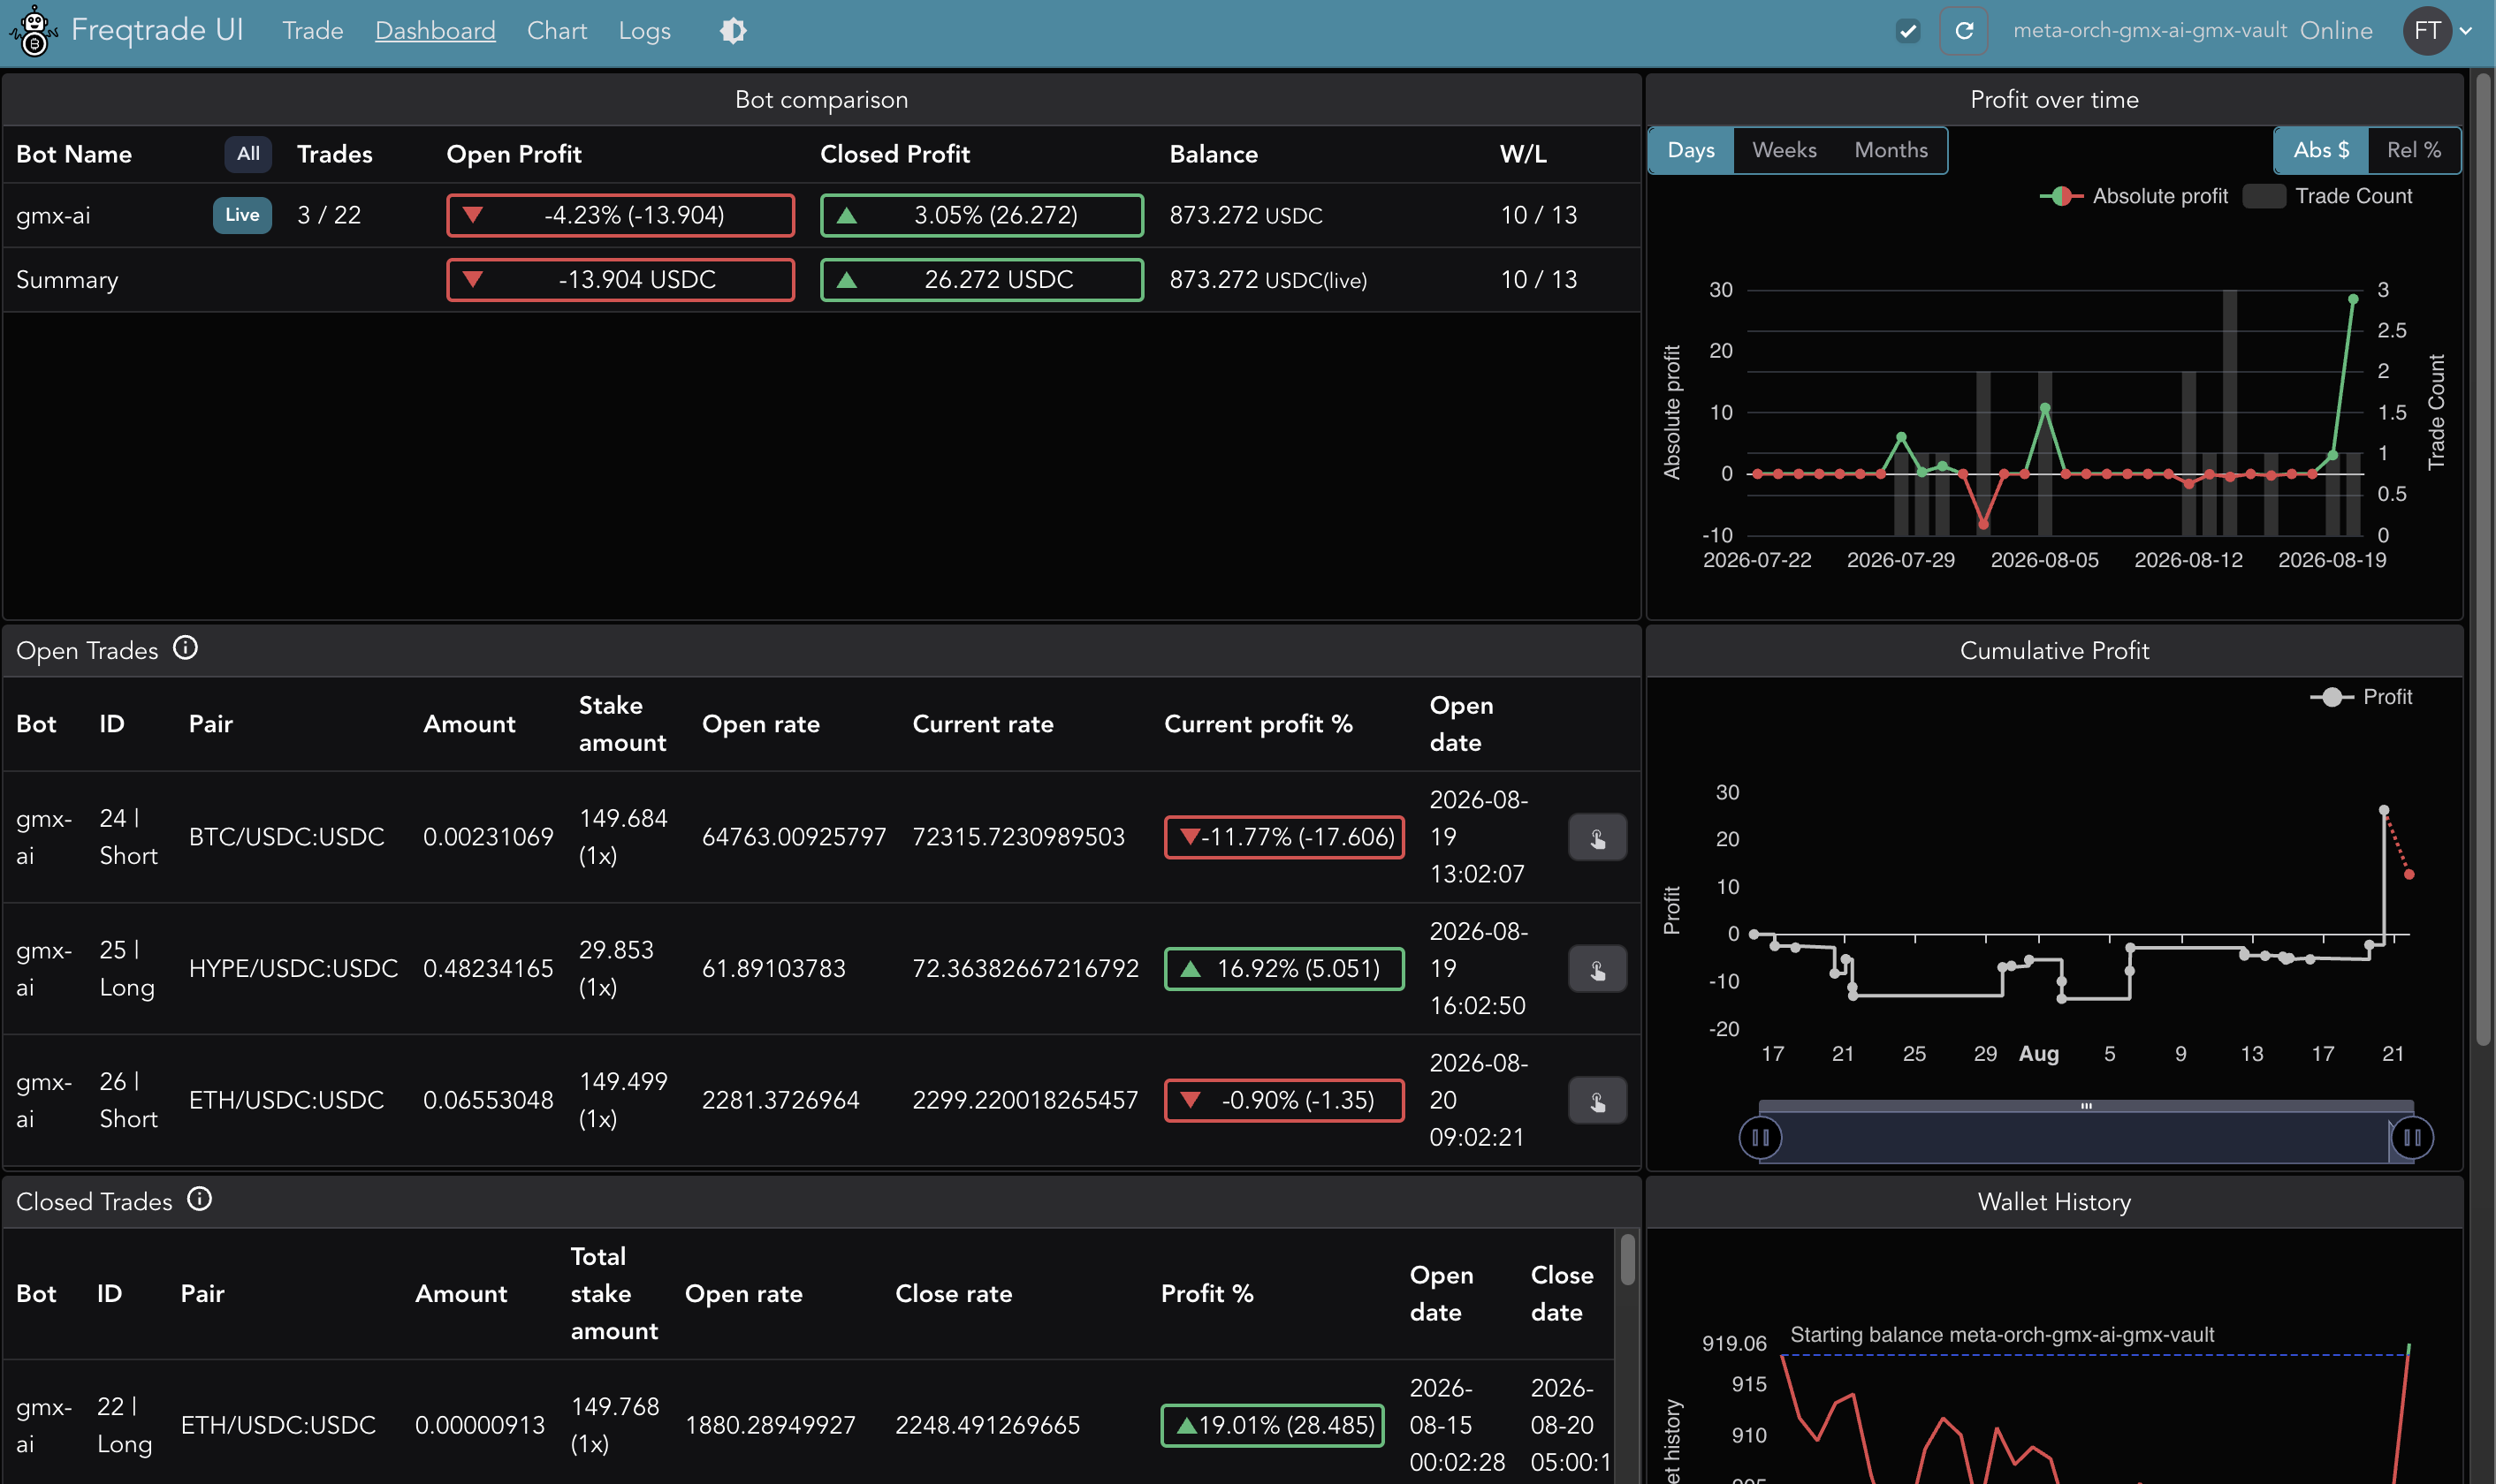Click the 19.01% (28.485) closed profit badge

(x=1273, y=1425)
